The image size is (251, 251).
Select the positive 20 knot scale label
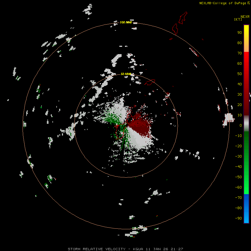point(240,105)
